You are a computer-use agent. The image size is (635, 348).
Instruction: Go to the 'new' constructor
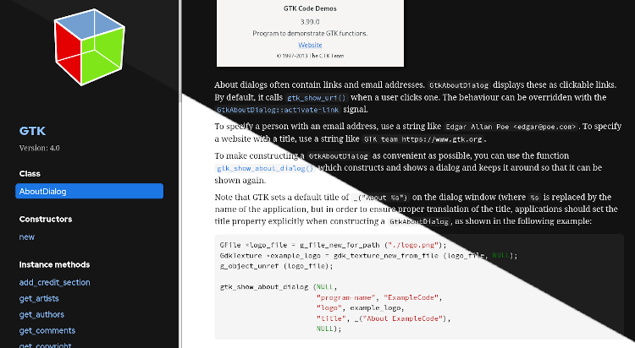(x=27, y=237)
